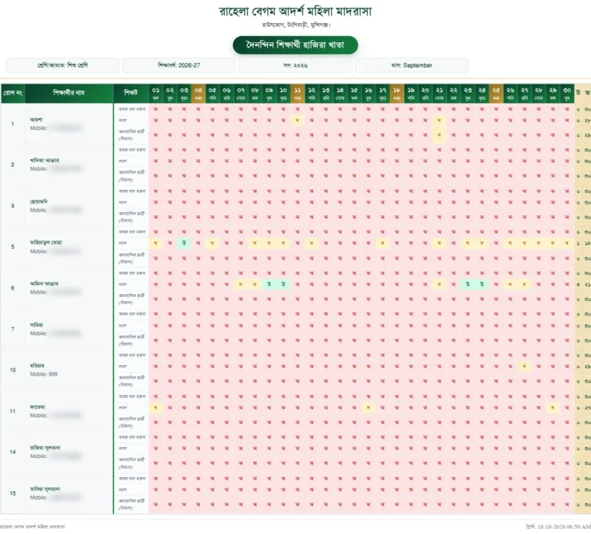Click roll number 2 cell
Screen dimensions: 591x534
pyautogui.click(x=13, y=165)
